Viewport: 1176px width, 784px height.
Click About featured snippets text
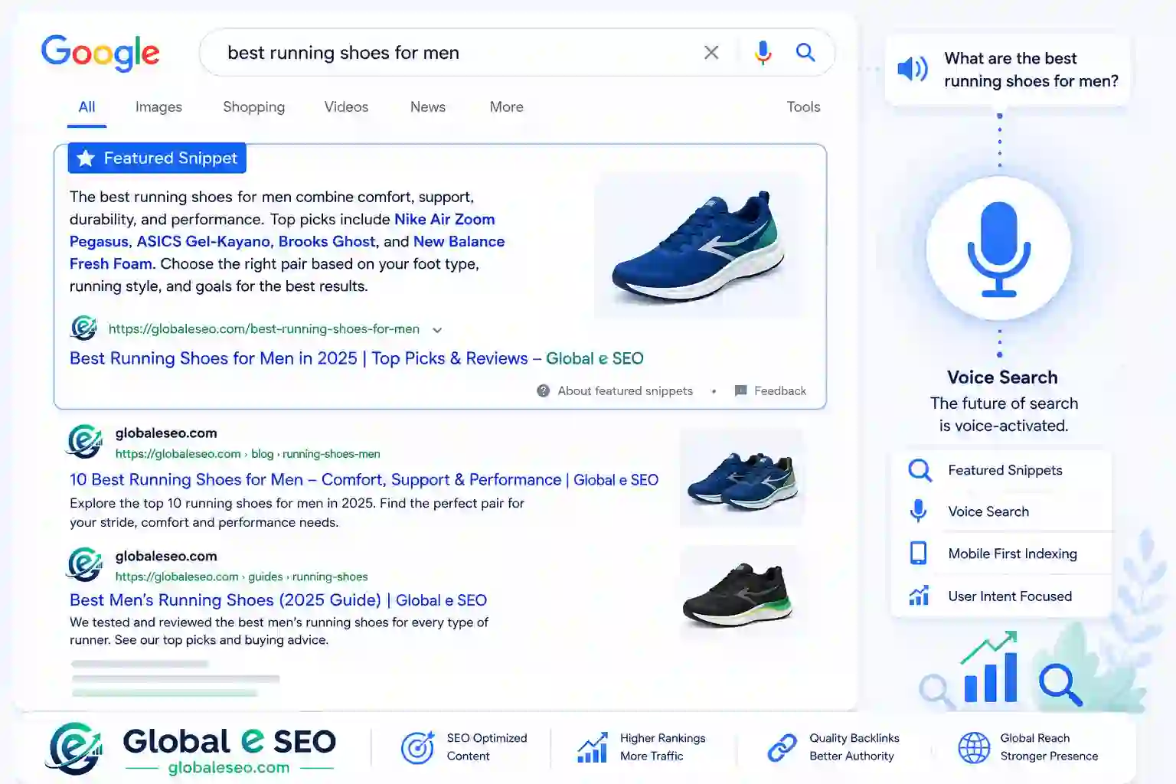click(625, 390)
